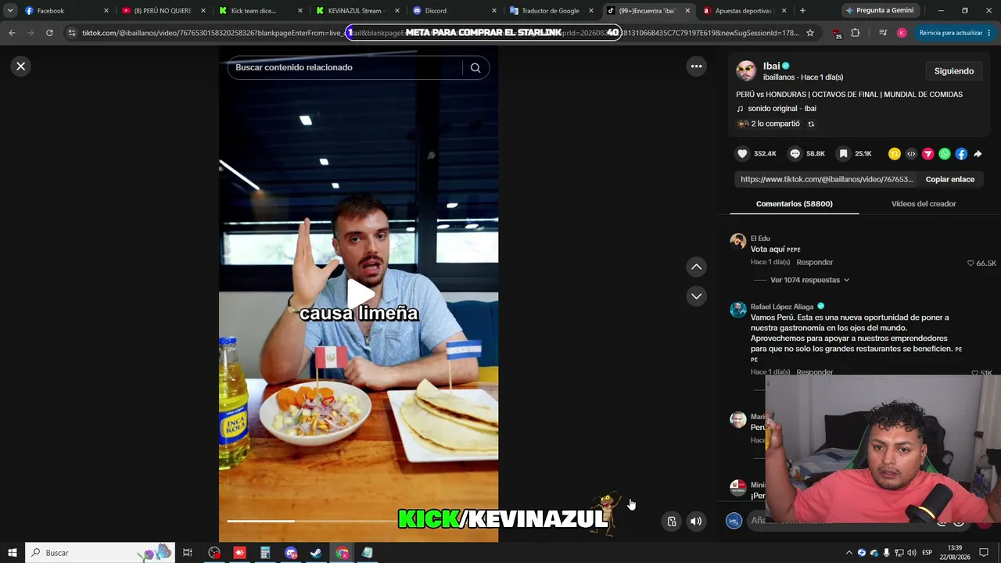Open Chrome profile avatar K
Viewport: 1001px width, 563px height.
coord(902,33)
